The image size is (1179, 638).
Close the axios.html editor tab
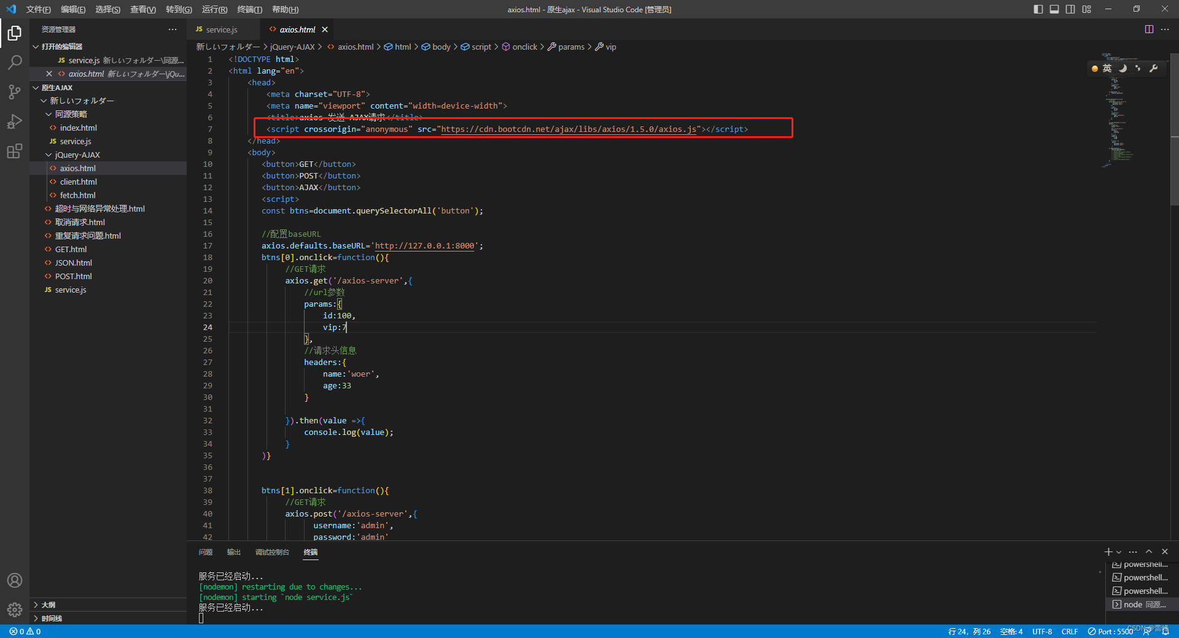(x=325, y=29)
